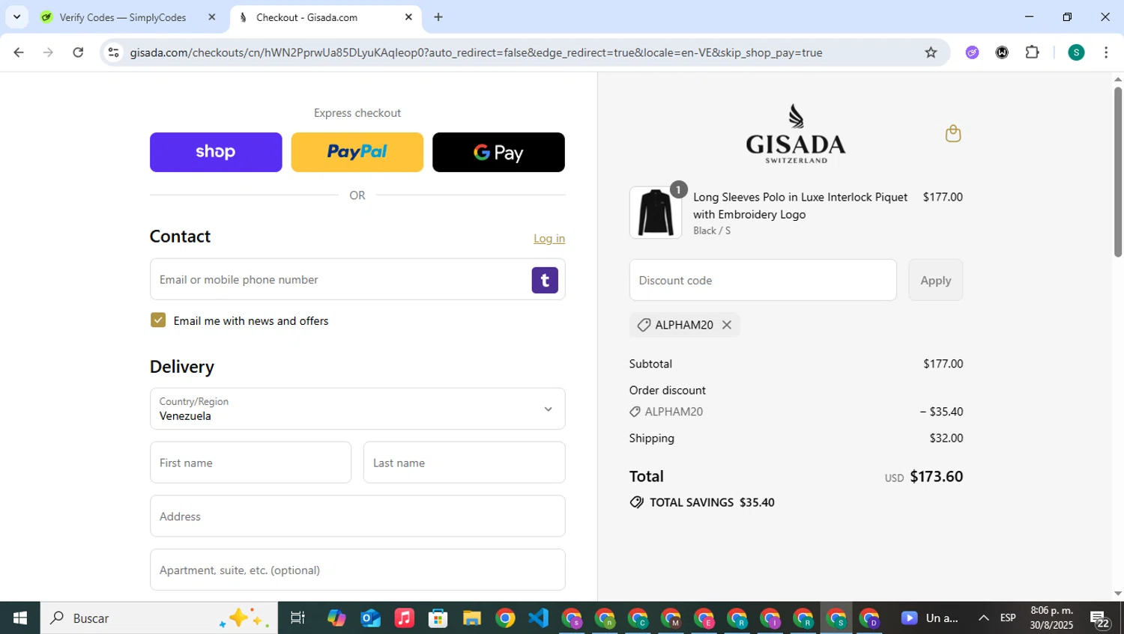The height and width of the screenshot is (634, 1124).
Task: Open the shopping bag cart icon
Action: [953, 133]
